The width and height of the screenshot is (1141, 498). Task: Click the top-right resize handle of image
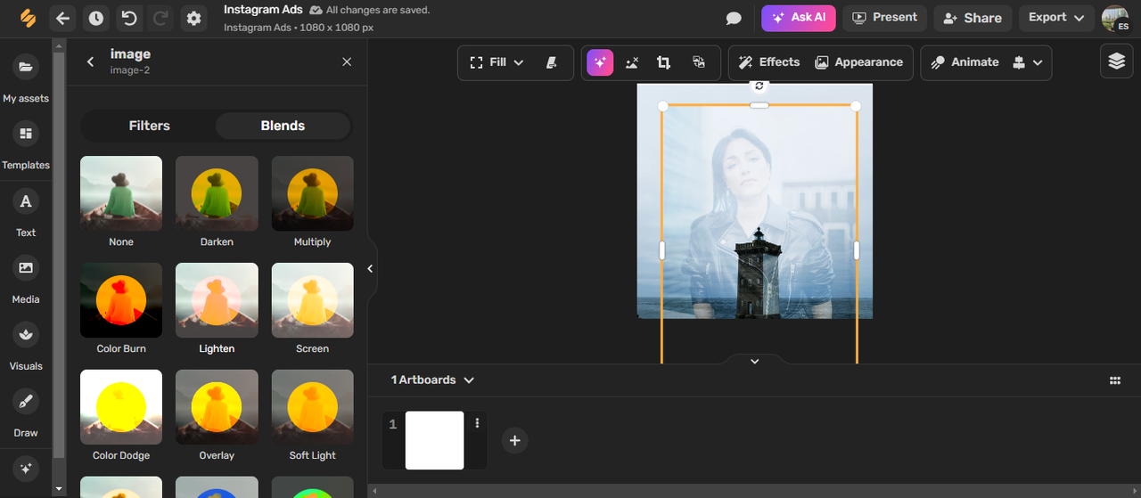(x=856, y=106)
